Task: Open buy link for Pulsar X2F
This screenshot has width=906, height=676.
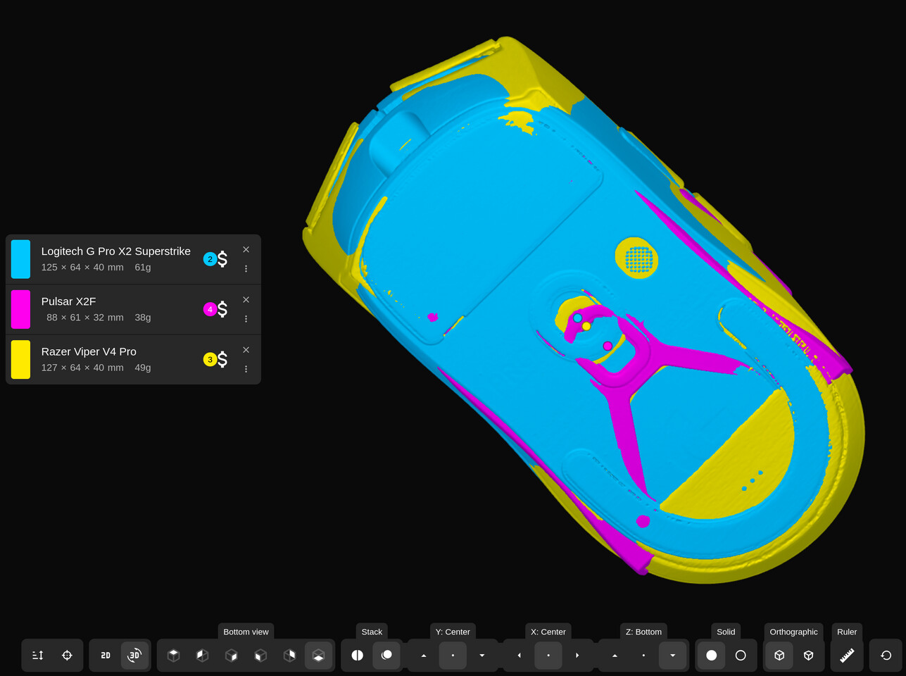Action: tap(222, 309)
